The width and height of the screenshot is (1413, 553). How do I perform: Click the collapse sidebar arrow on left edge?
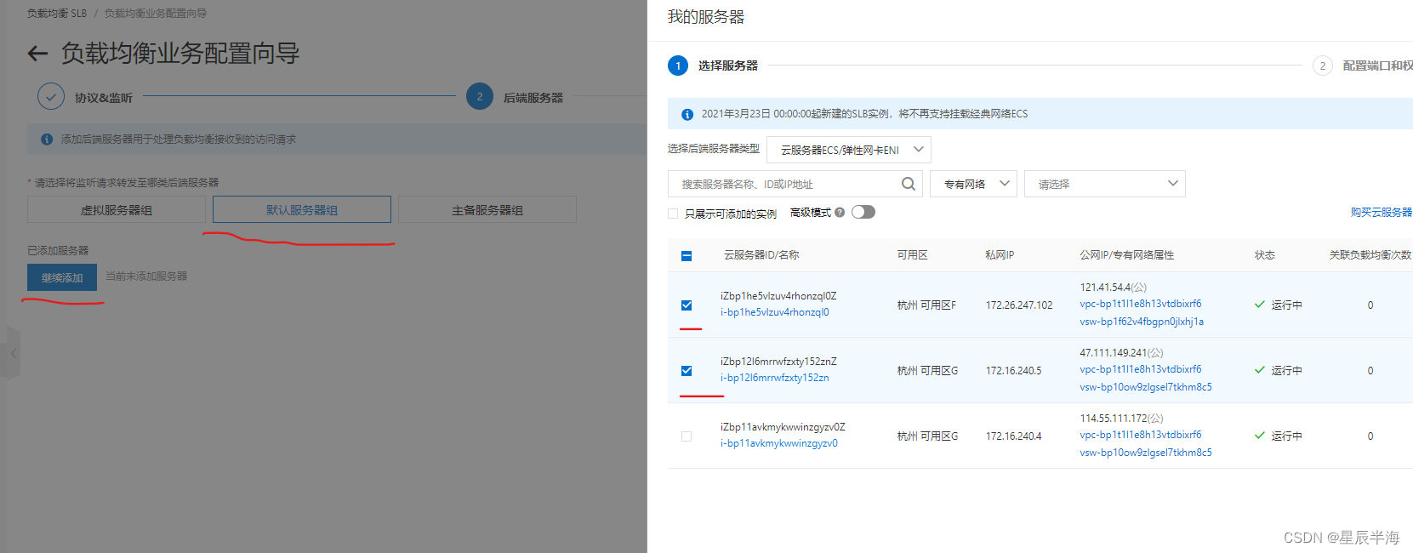(13, 353)
